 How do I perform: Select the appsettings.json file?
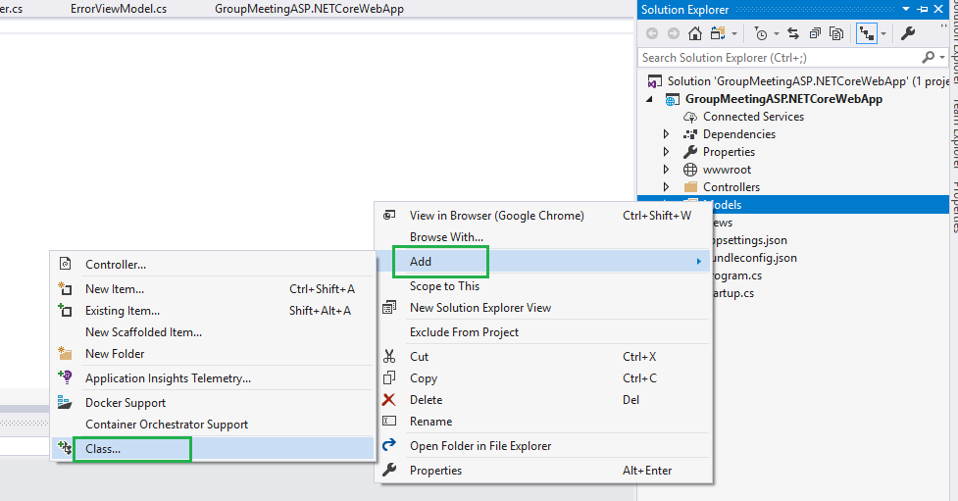click(x=749, y=240)
